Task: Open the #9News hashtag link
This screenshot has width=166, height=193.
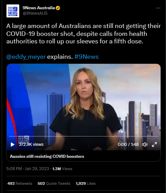Action: click(x=86, y=57)
